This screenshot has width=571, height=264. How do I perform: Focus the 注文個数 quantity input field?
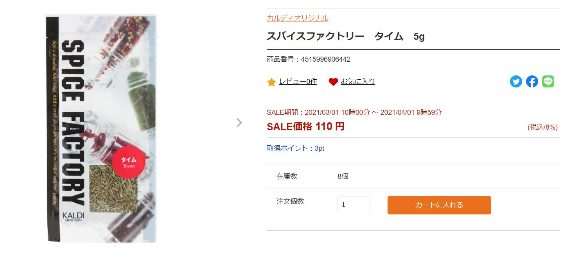354,205
